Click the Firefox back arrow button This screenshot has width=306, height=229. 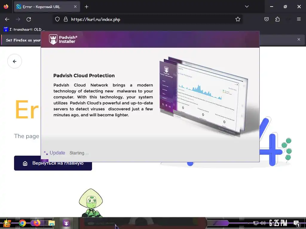click(x=7, y=19)
